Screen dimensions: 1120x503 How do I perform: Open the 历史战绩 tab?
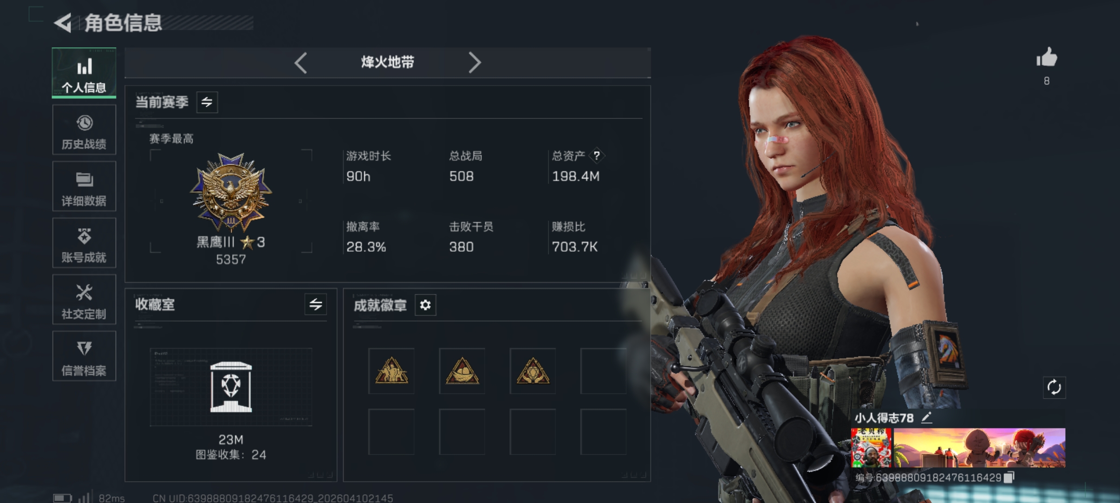(84, 130)
